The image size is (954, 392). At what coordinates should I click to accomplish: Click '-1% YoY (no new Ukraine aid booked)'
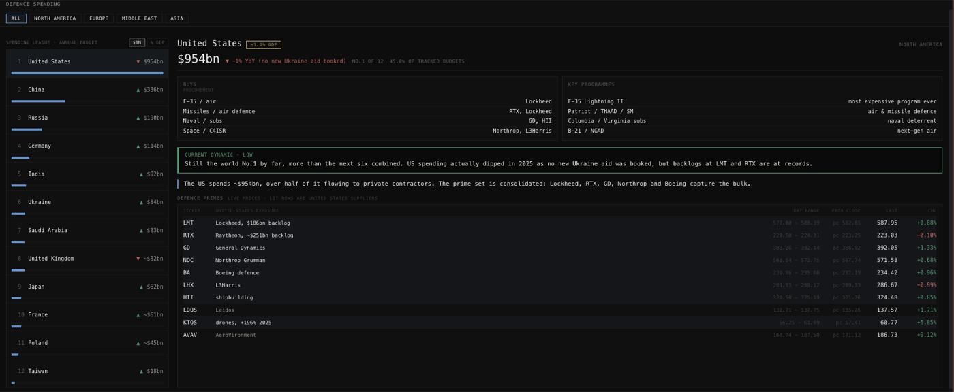pyautogui.click(x=286, y=61)
